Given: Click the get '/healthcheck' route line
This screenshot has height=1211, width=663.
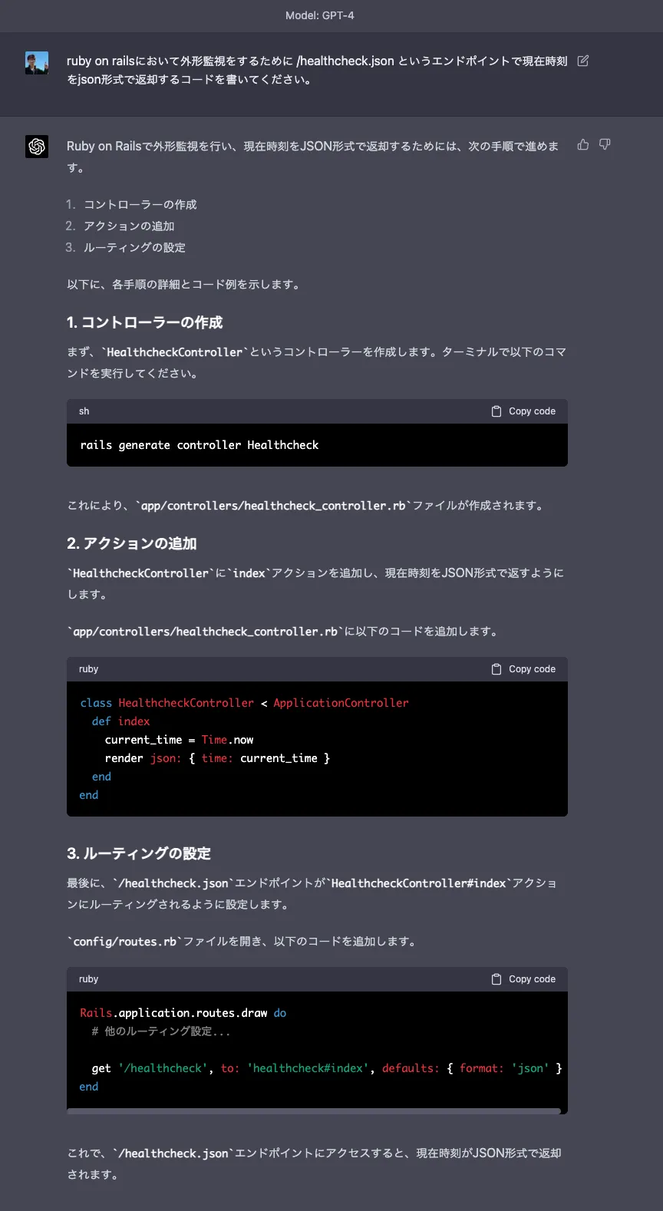Looking at the screenshot, I should tap(326, 1068).
